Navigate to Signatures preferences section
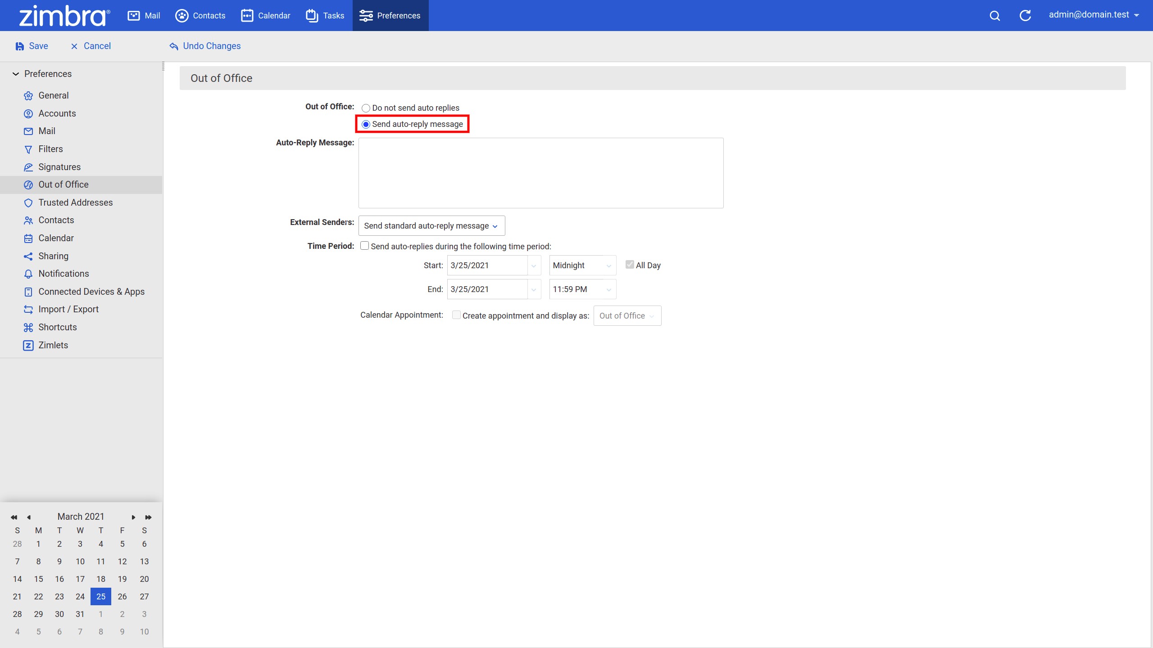 [x=59, y=167]
